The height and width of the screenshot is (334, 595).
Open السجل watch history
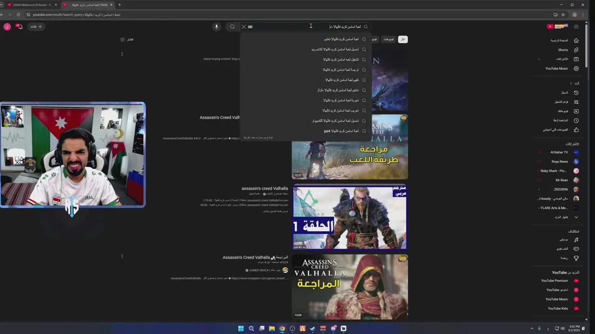pos(565,92)
